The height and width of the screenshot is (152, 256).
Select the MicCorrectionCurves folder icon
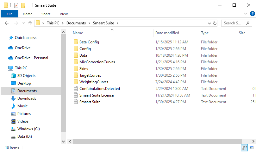coord(76,62)
